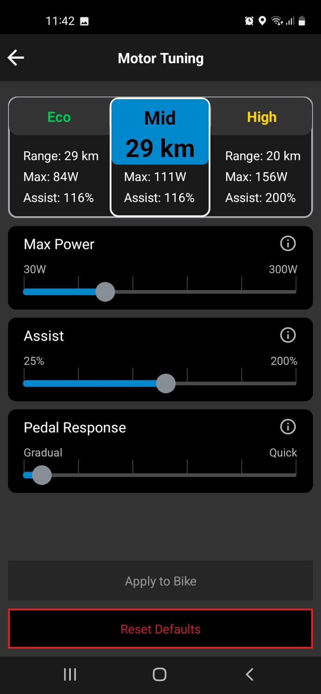Click the Assist slider handle
Screen dimensions: 321x694
166,384
